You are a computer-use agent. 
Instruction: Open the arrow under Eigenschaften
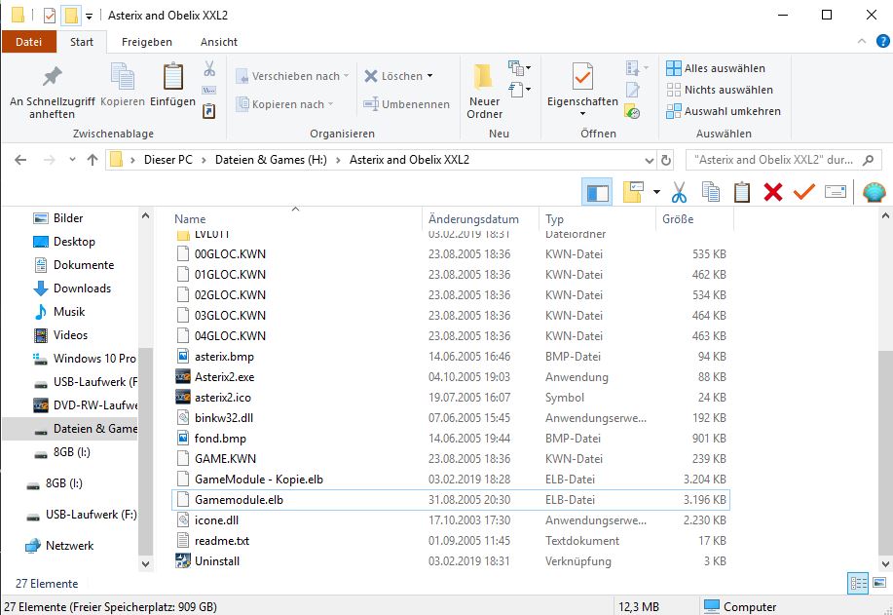[582, 114]
